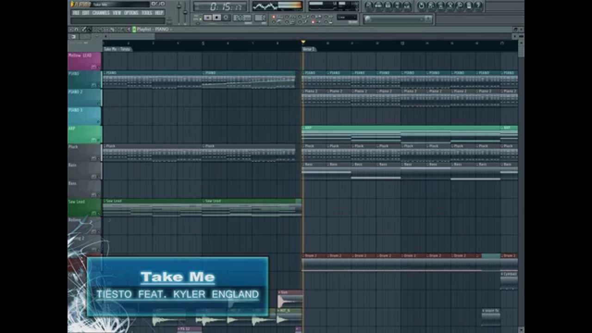Adjust the master volume slider
This screenshot has width=592, height=333.
click(179, 12)
